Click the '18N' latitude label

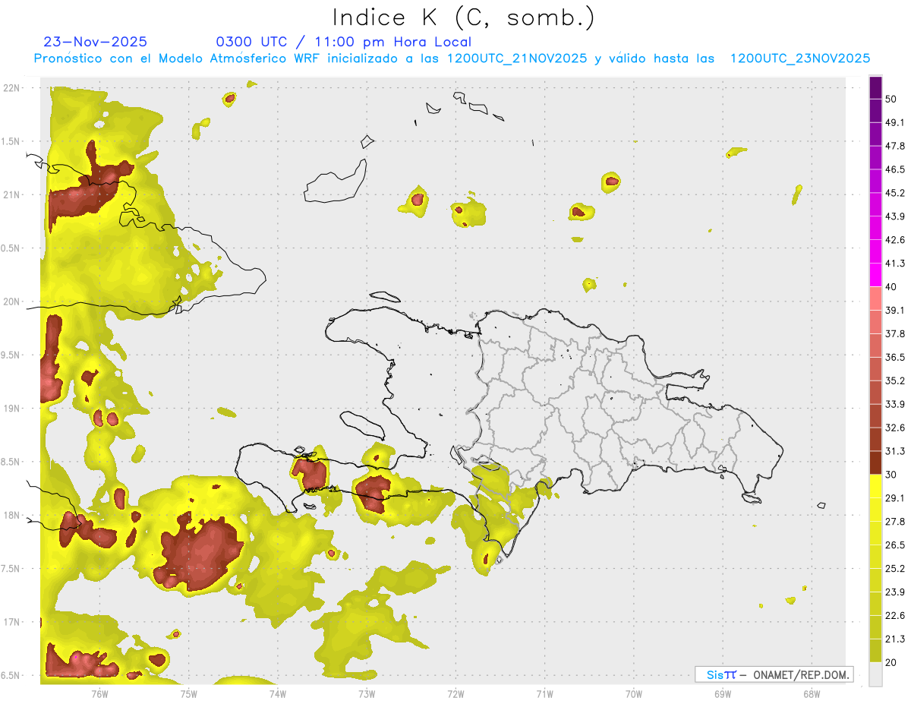tap(12, 515)
